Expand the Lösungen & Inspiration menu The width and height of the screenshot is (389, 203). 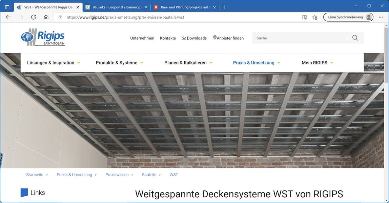[54, 63]
